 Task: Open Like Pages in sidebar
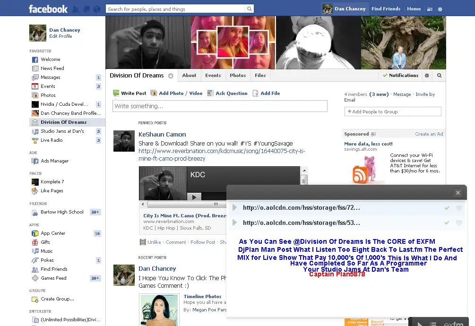coord(52,191)
